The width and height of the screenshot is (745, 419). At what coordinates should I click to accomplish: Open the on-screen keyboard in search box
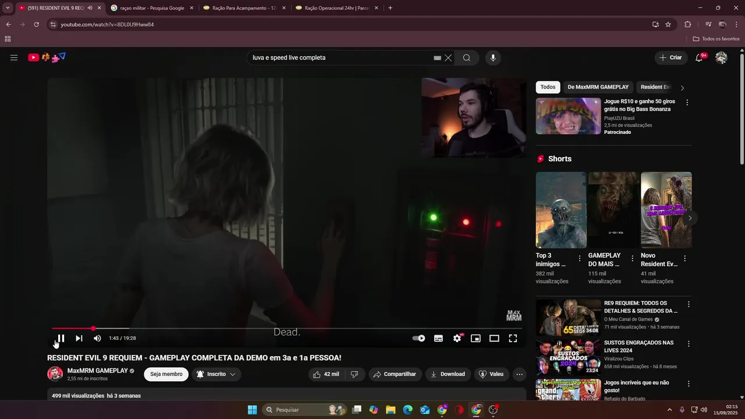coord(438,58)
